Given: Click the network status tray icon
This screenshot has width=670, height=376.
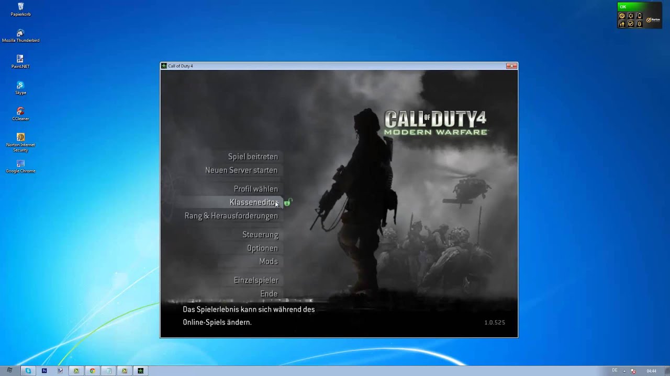Looking at the screenshot, I should [x=633, y=371].
